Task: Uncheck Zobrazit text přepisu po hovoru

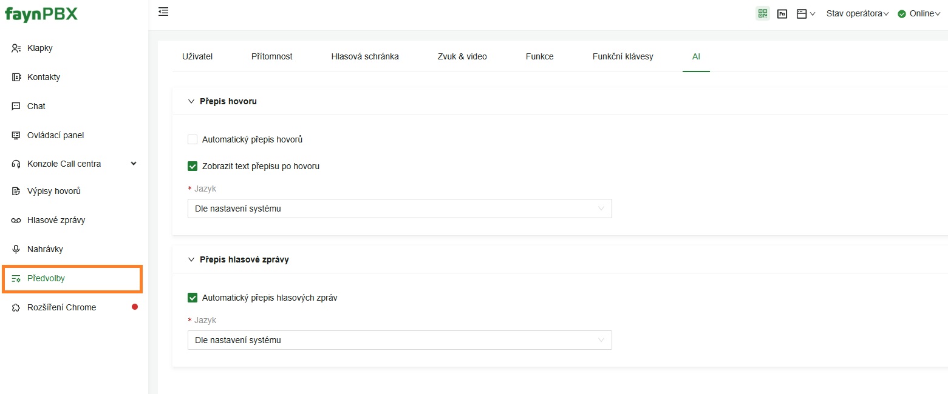Action: (x=193, y=166)
